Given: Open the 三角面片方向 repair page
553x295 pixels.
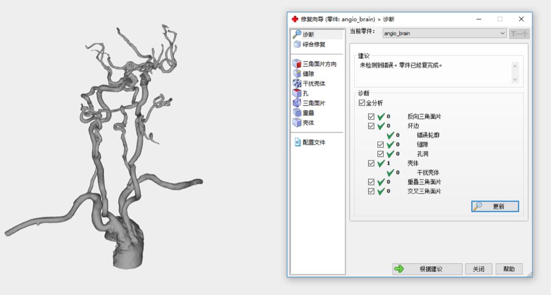Looking at the screenshot, I should tap(297, 64).
